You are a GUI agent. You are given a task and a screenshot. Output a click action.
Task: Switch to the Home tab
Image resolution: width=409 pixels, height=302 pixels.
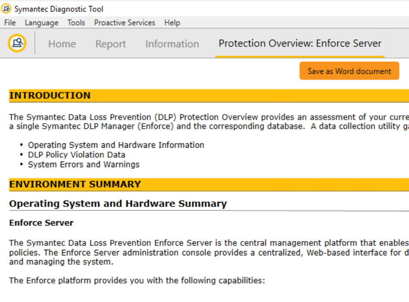click(62, 44)
